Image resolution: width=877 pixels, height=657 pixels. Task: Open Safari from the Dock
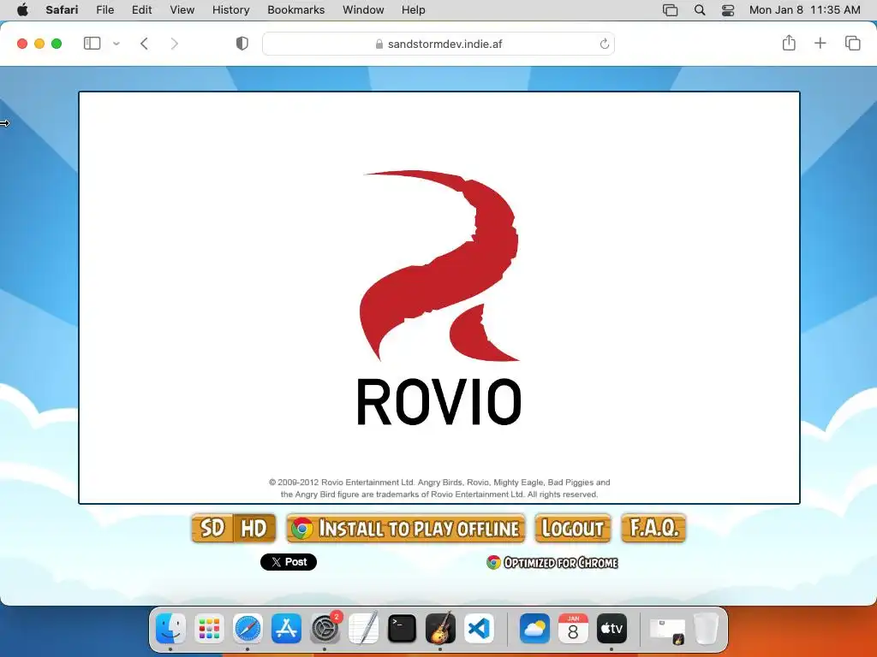pyautogui.click(x=248, y=629)
